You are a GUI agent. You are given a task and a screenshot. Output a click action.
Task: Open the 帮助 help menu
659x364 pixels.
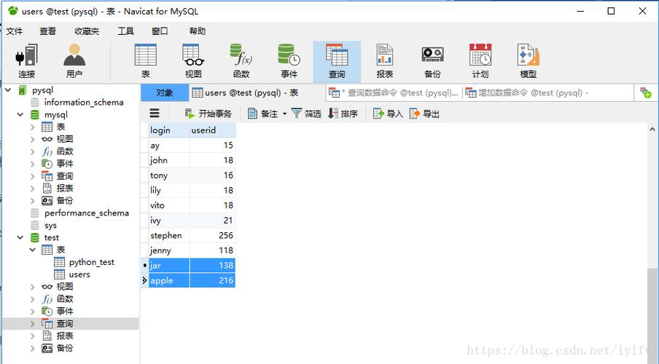point(197,31)
